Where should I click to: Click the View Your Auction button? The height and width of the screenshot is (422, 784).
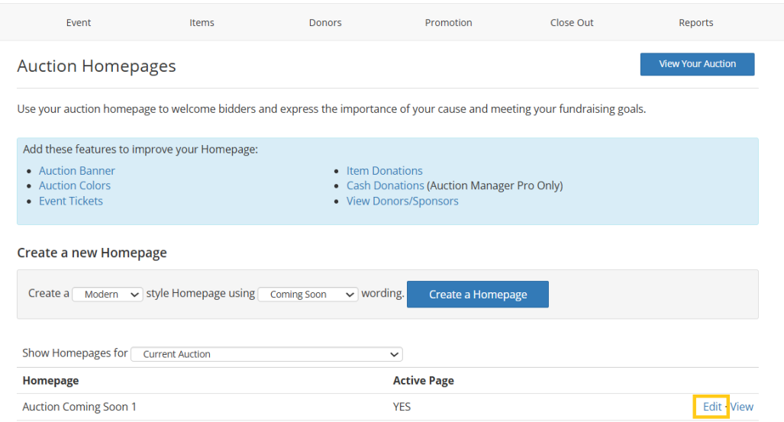[x=697, y=64]
